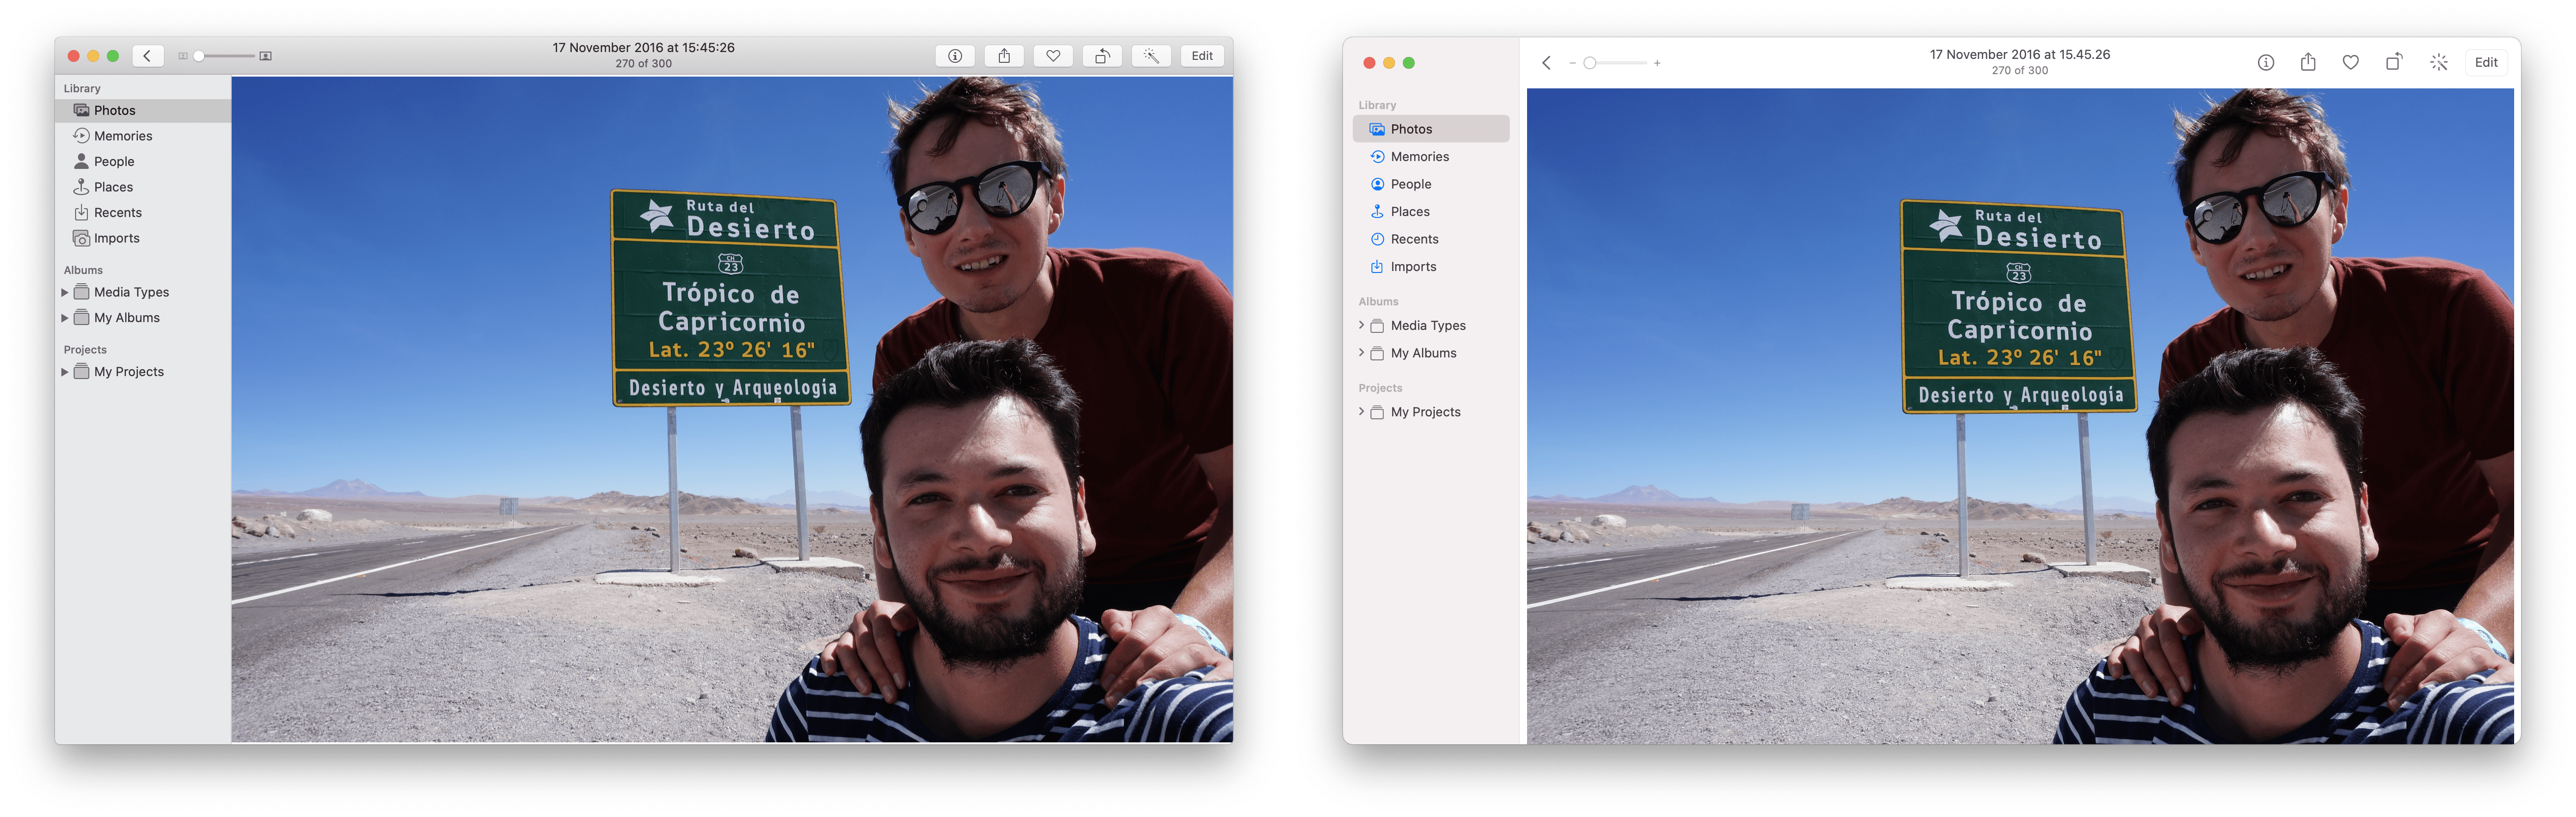Click the plus zoom icon in the right window
The image size is (2576, 817).
(x=1656, y=63)
